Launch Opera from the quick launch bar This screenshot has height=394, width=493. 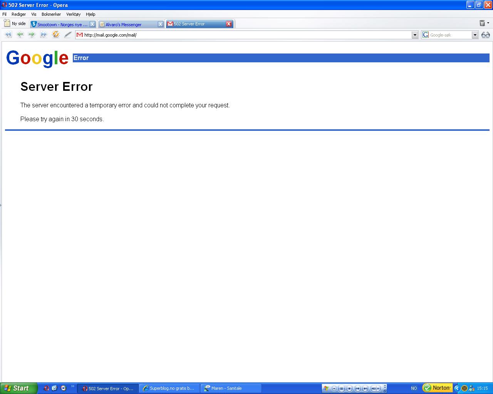coord(46,388)
